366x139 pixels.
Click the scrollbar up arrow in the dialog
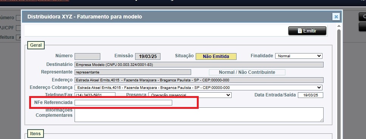(x=339, y=26)
